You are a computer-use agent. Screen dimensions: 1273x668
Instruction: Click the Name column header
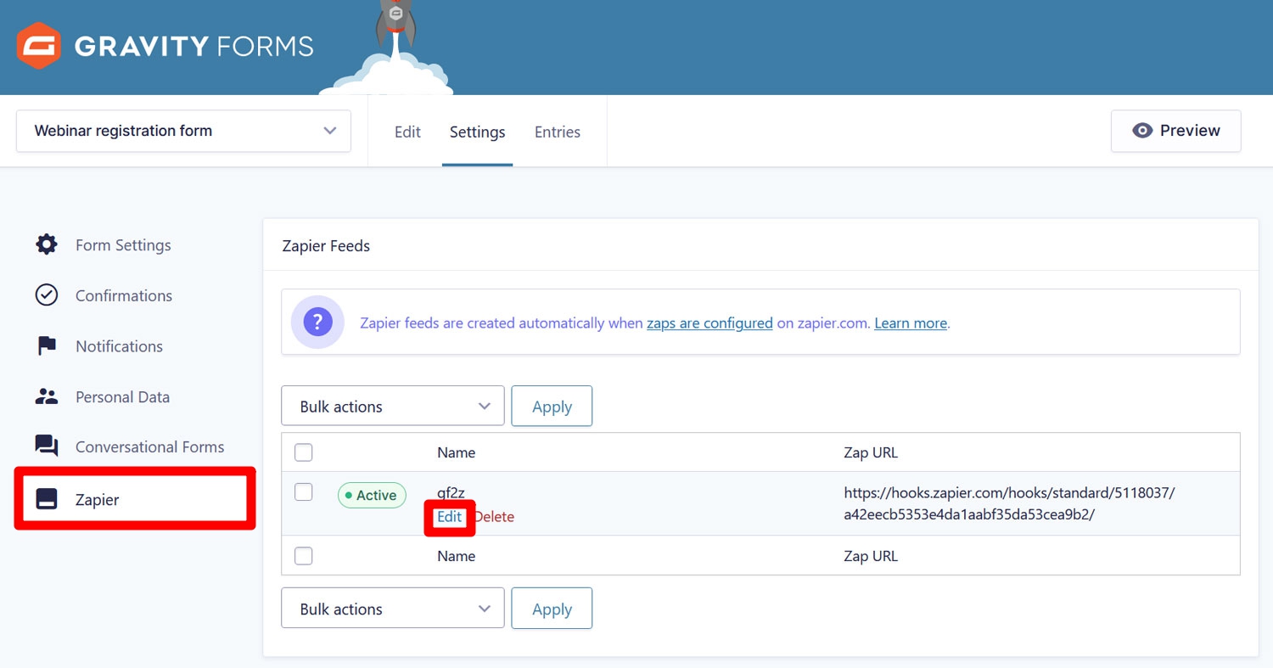(456, 452)
